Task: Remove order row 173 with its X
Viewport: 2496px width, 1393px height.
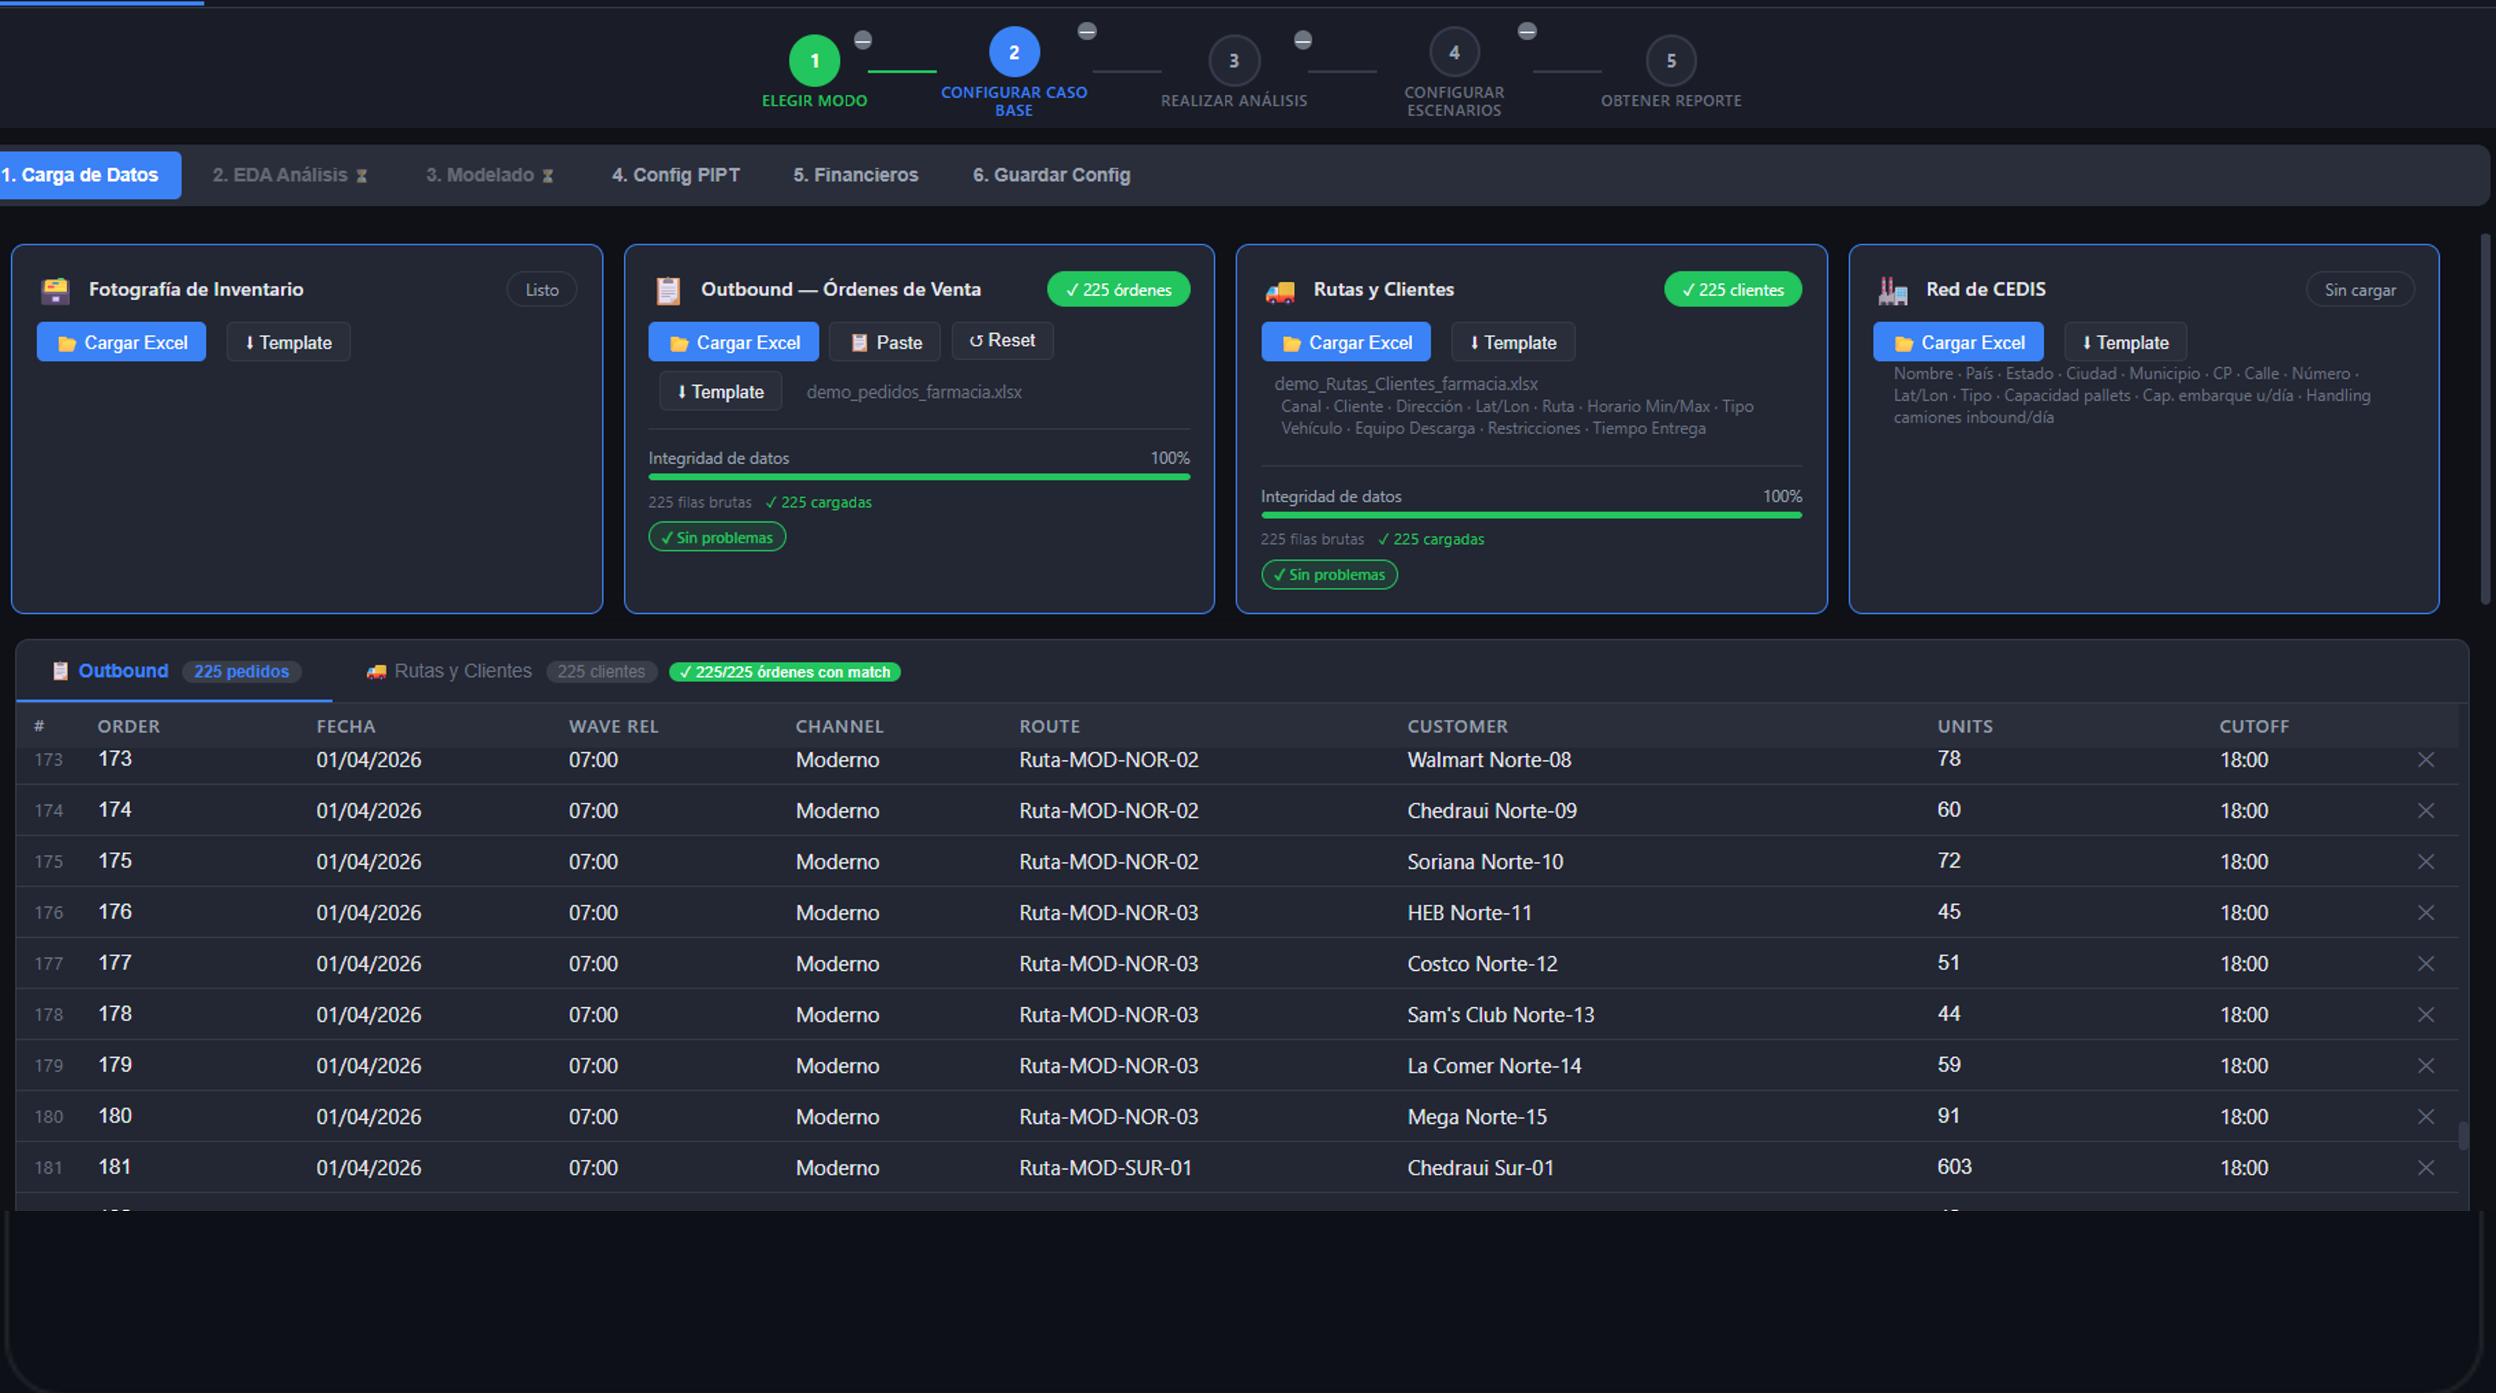Action: 2425,759
